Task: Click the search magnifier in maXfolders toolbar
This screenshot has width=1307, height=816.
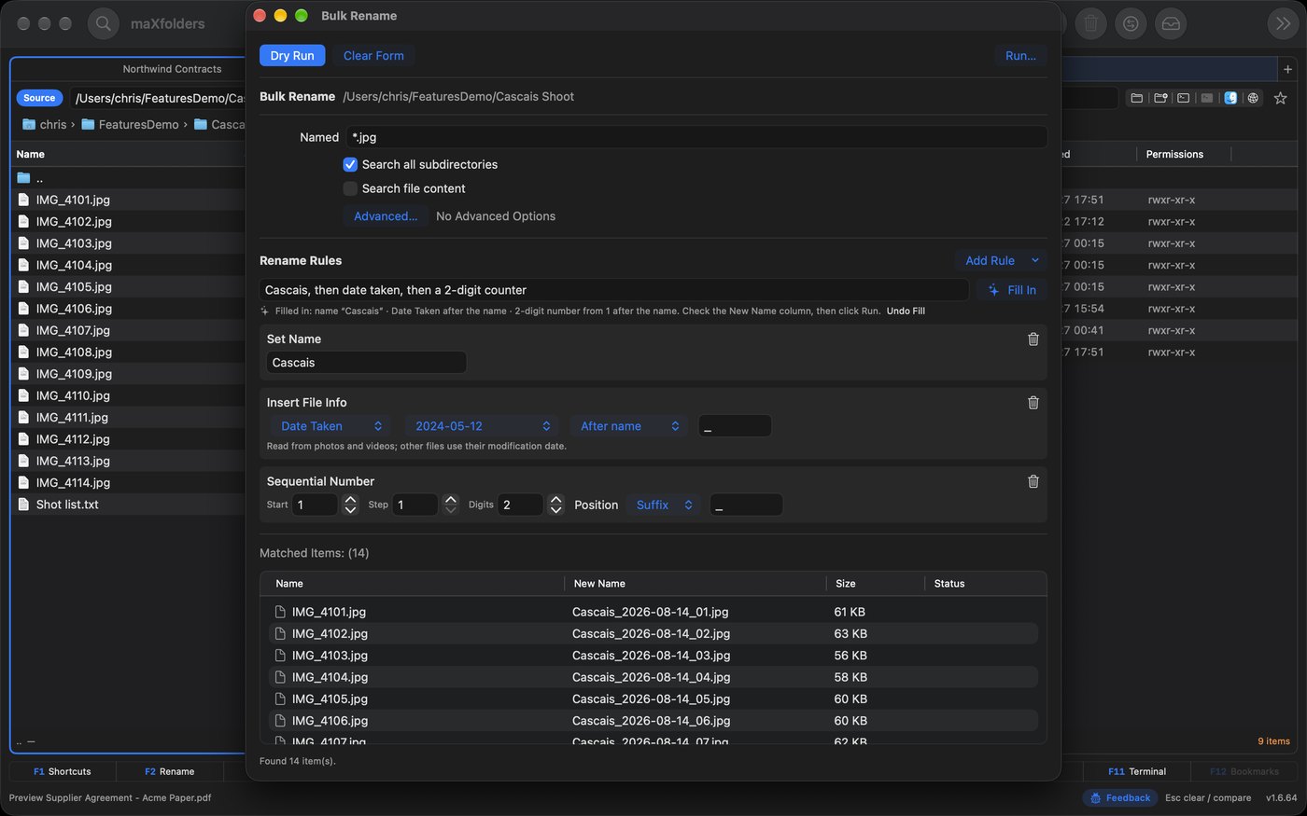Action: [104, 23]
